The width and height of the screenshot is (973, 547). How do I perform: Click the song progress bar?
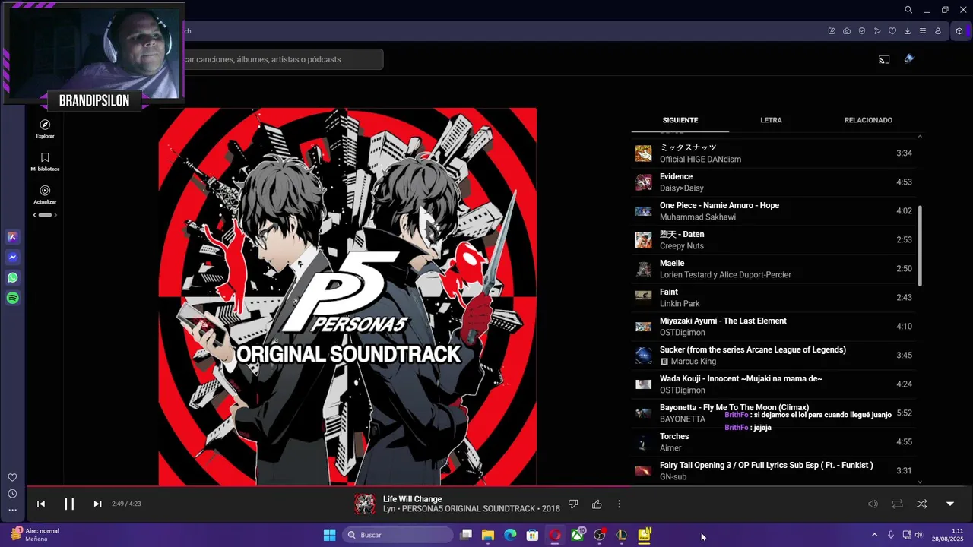coord(500,486)
